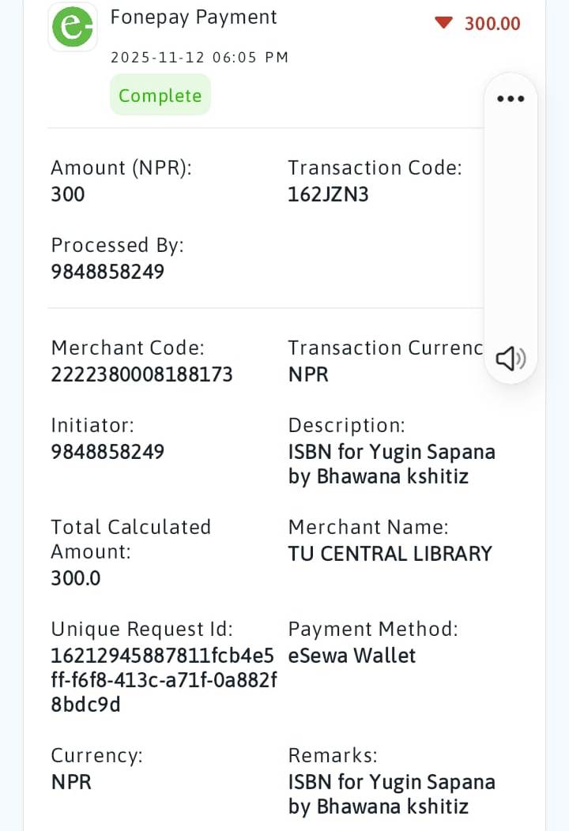
Task: Select merchant code 2222380008188173
Action: 141,374
